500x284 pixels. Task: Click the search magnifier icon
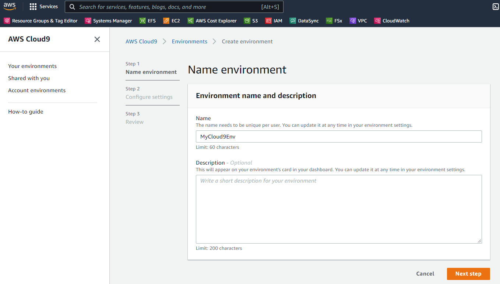point(72,7)
